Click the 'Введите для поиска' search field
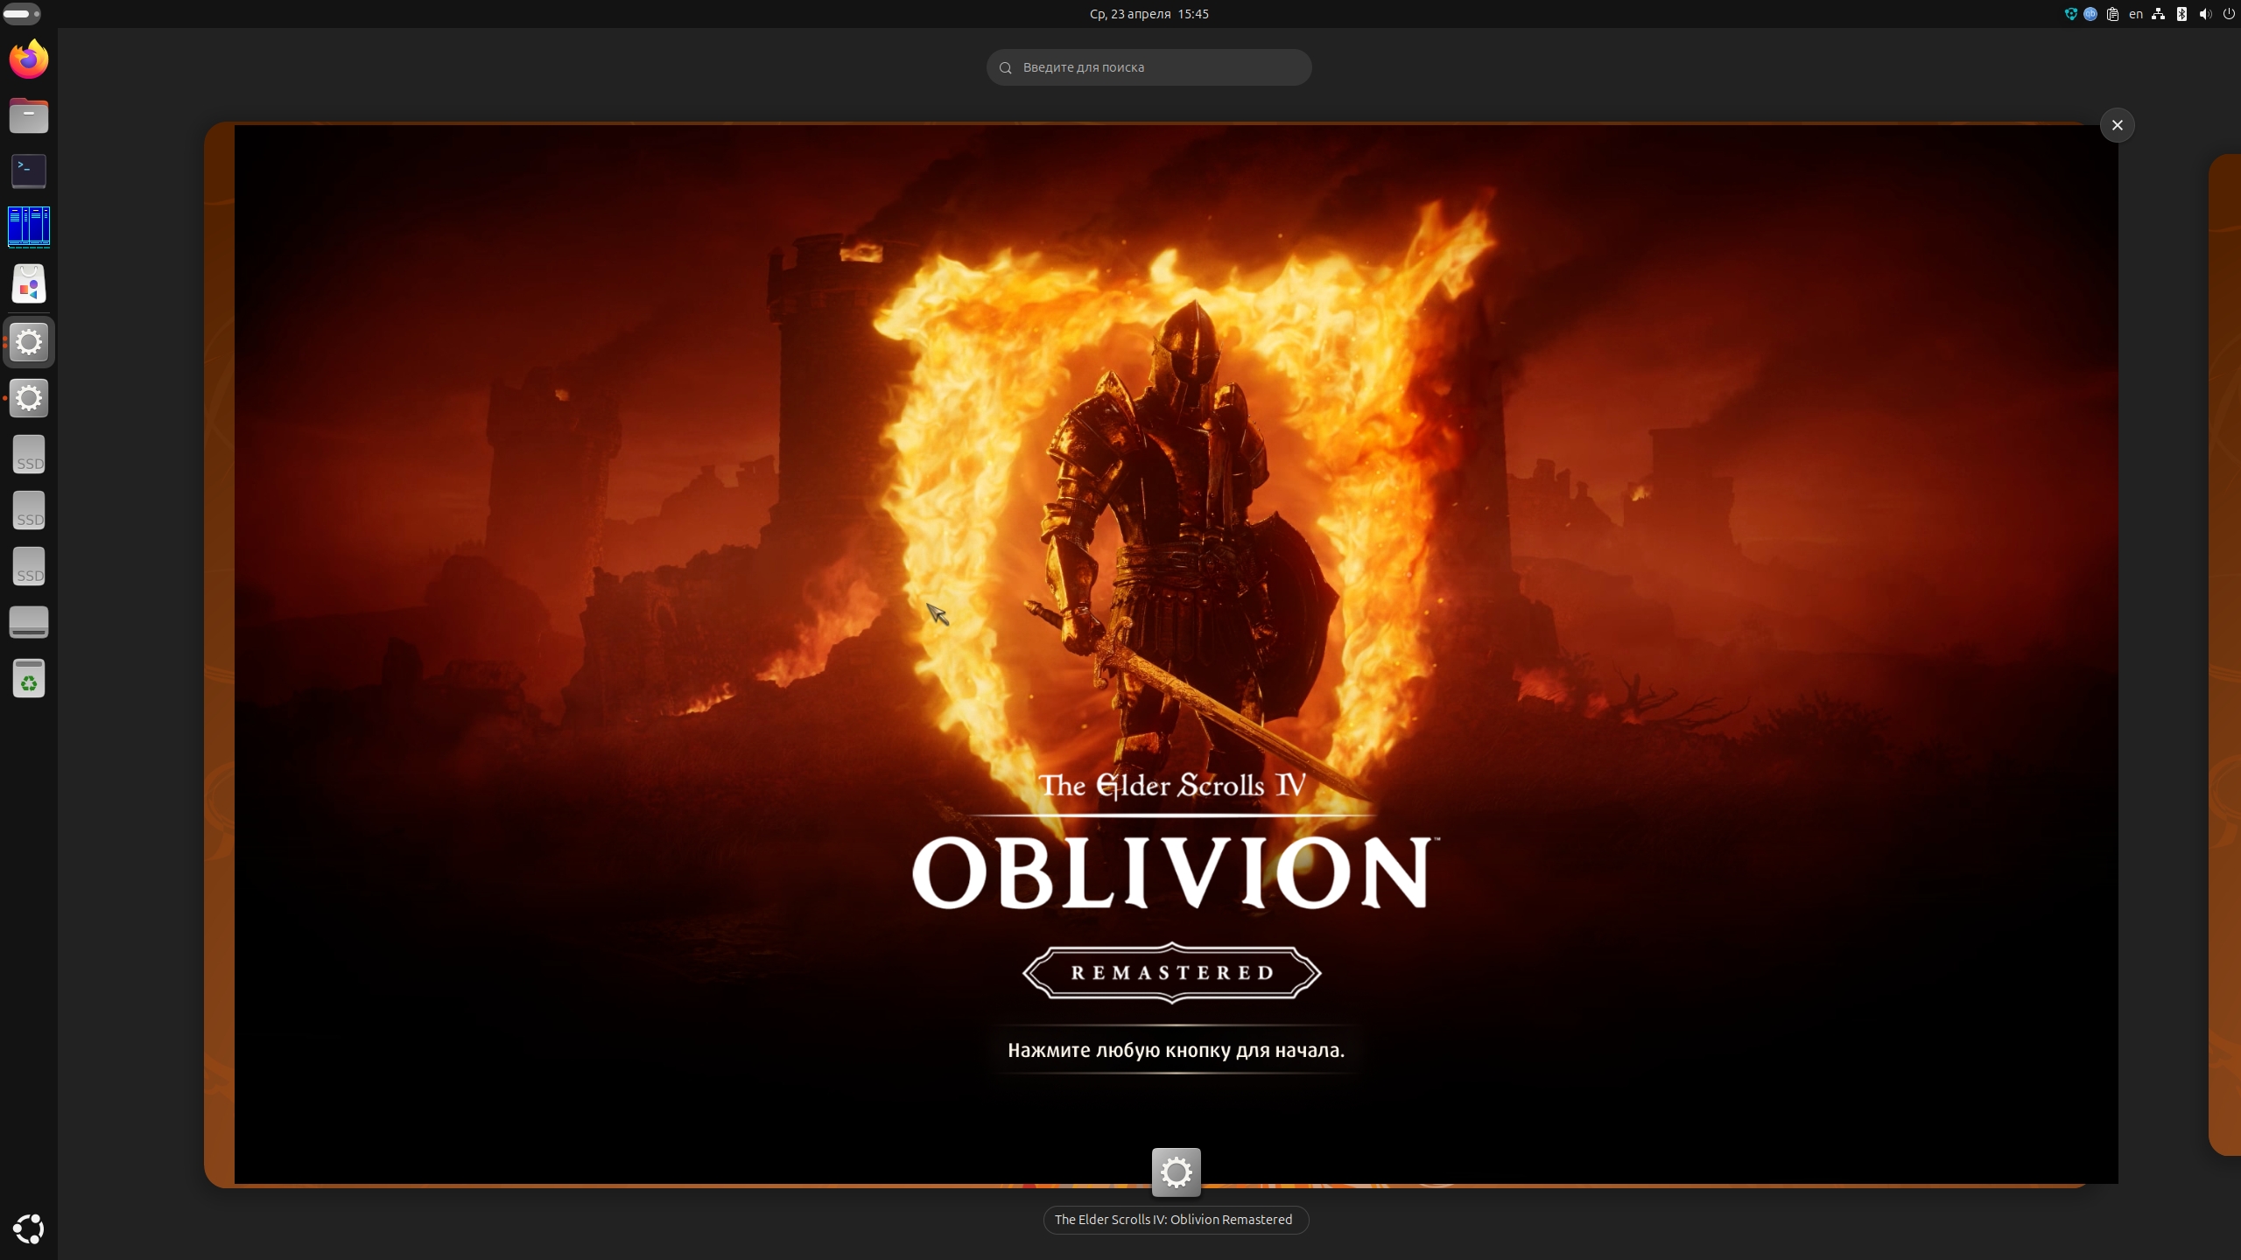This screenshot has height=1260, width=2241. click(x=1149, y=67)
